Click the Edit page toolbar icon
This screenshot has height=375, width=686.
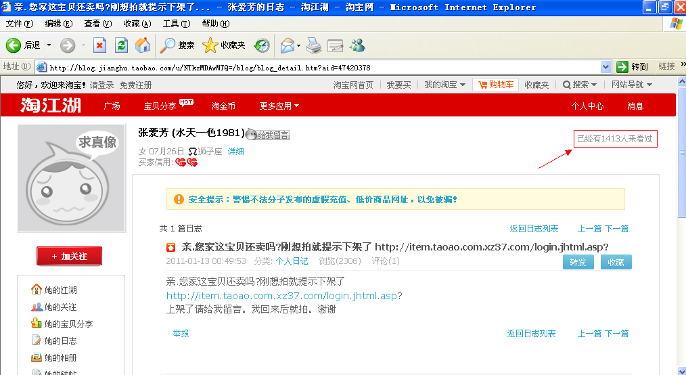tap(335, 45)
